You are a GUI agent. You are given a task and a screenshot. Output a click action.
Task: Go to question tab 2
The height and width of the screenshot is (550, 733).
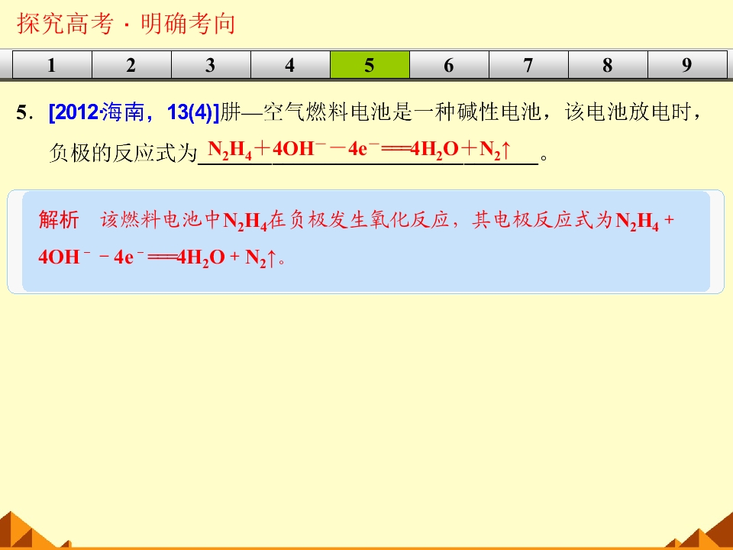click(131, 64)
